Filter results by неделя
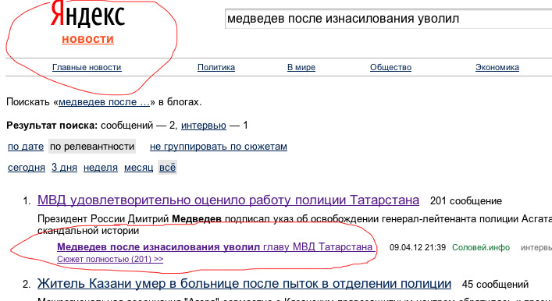The height and width of the screenshot is (301, 552). [101, 168]
